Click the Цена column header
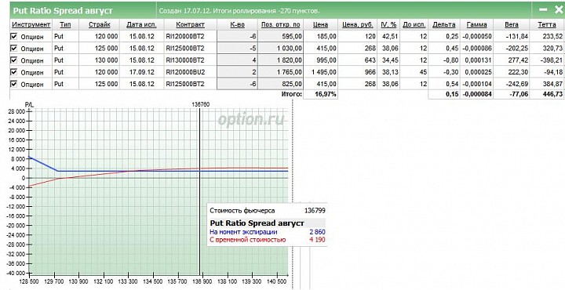 coord(321,24)
